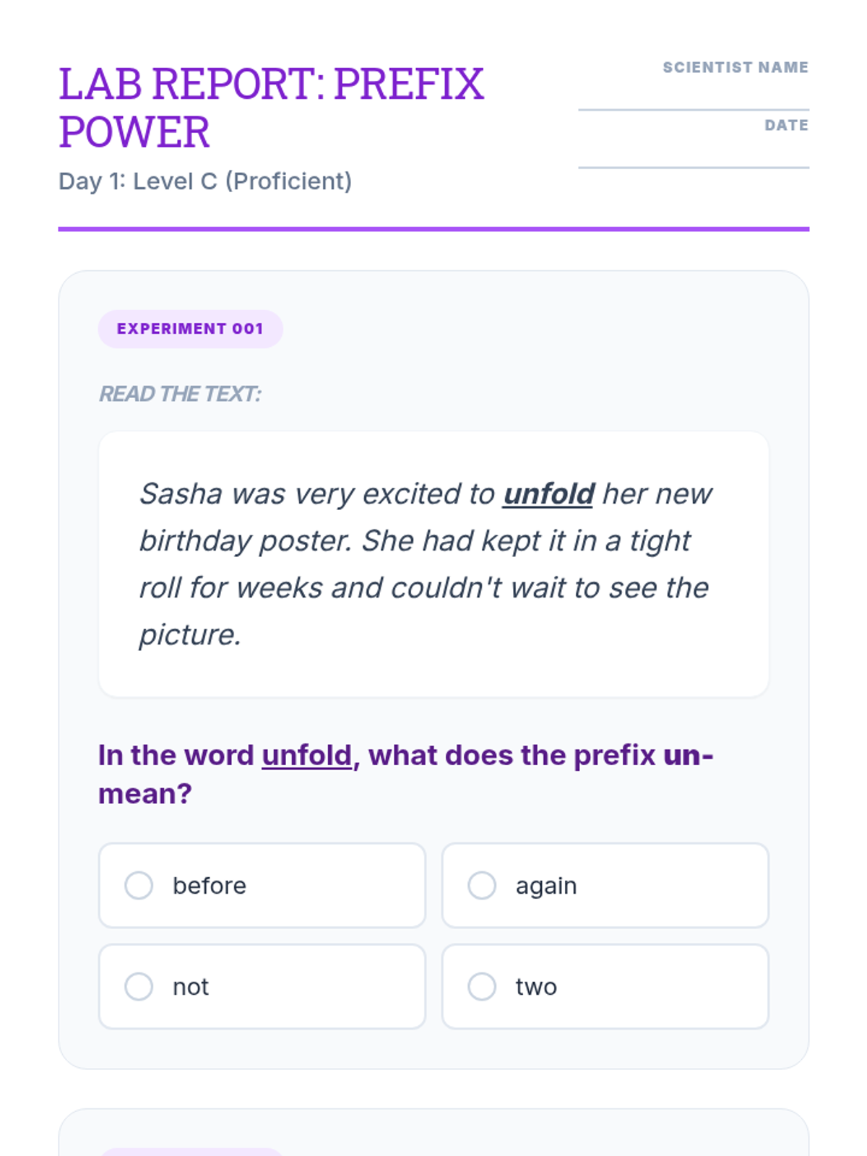Click the bold "un-" prefix in the question
The image size is (867, 1156).
click(688, 755)
